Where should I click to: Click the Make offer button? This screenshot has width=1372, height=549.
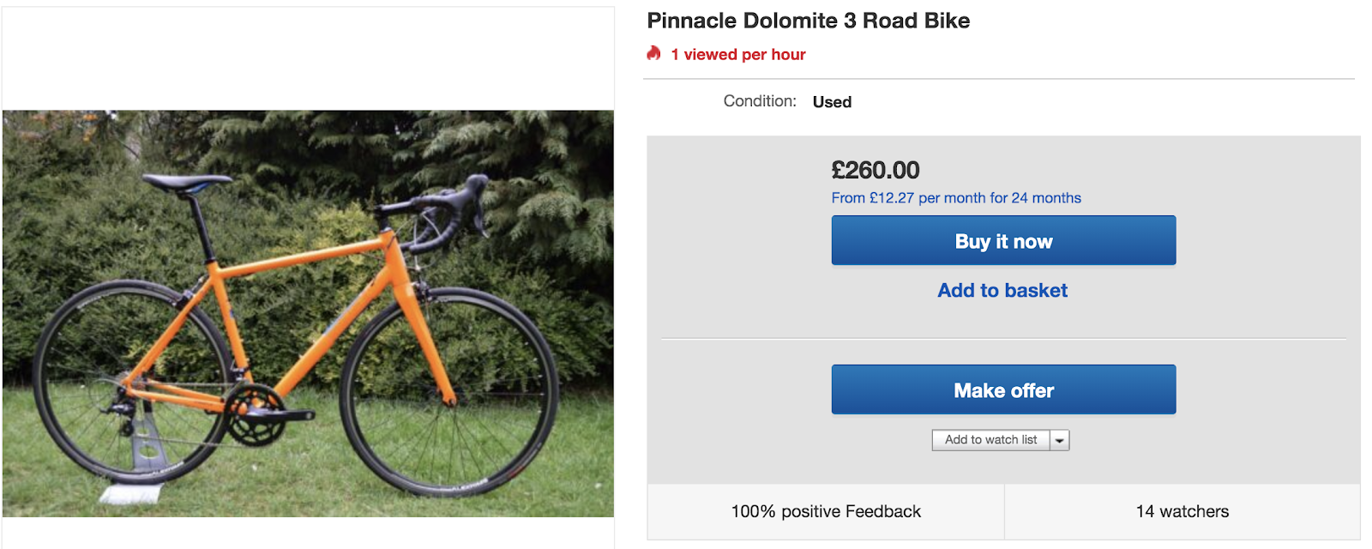pos(1003,390)
